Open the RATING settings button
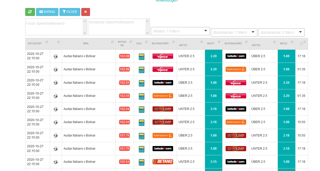The height and width of the screenshot is (171, 320). pyautogui.click(x=47, y=12)
